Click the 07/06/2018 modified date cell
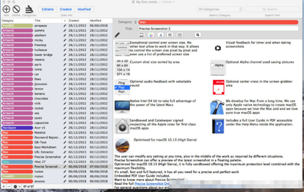Viewport: 304px width, 192px height. (x=98, y=166)
